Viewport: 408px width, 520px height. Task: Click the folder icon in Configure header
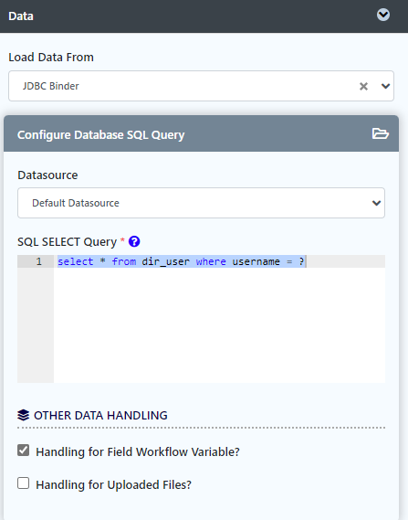point(381,133)
